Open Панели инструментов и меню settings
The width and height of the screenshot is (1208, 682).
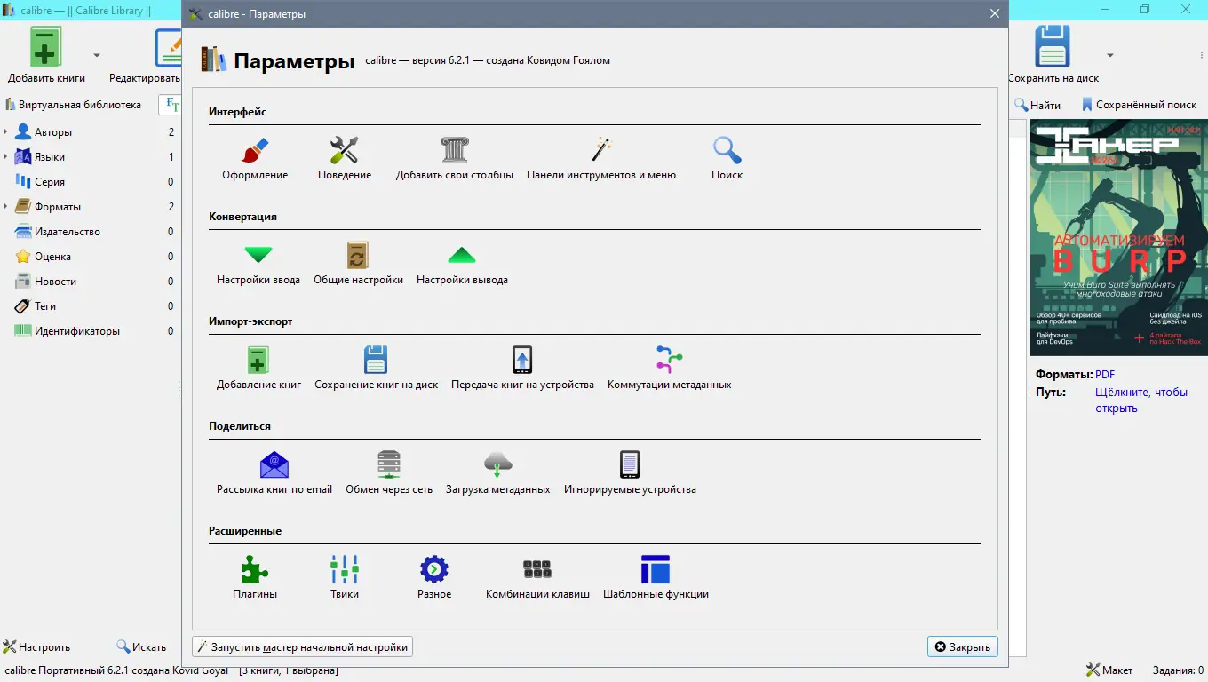(601, 159)
